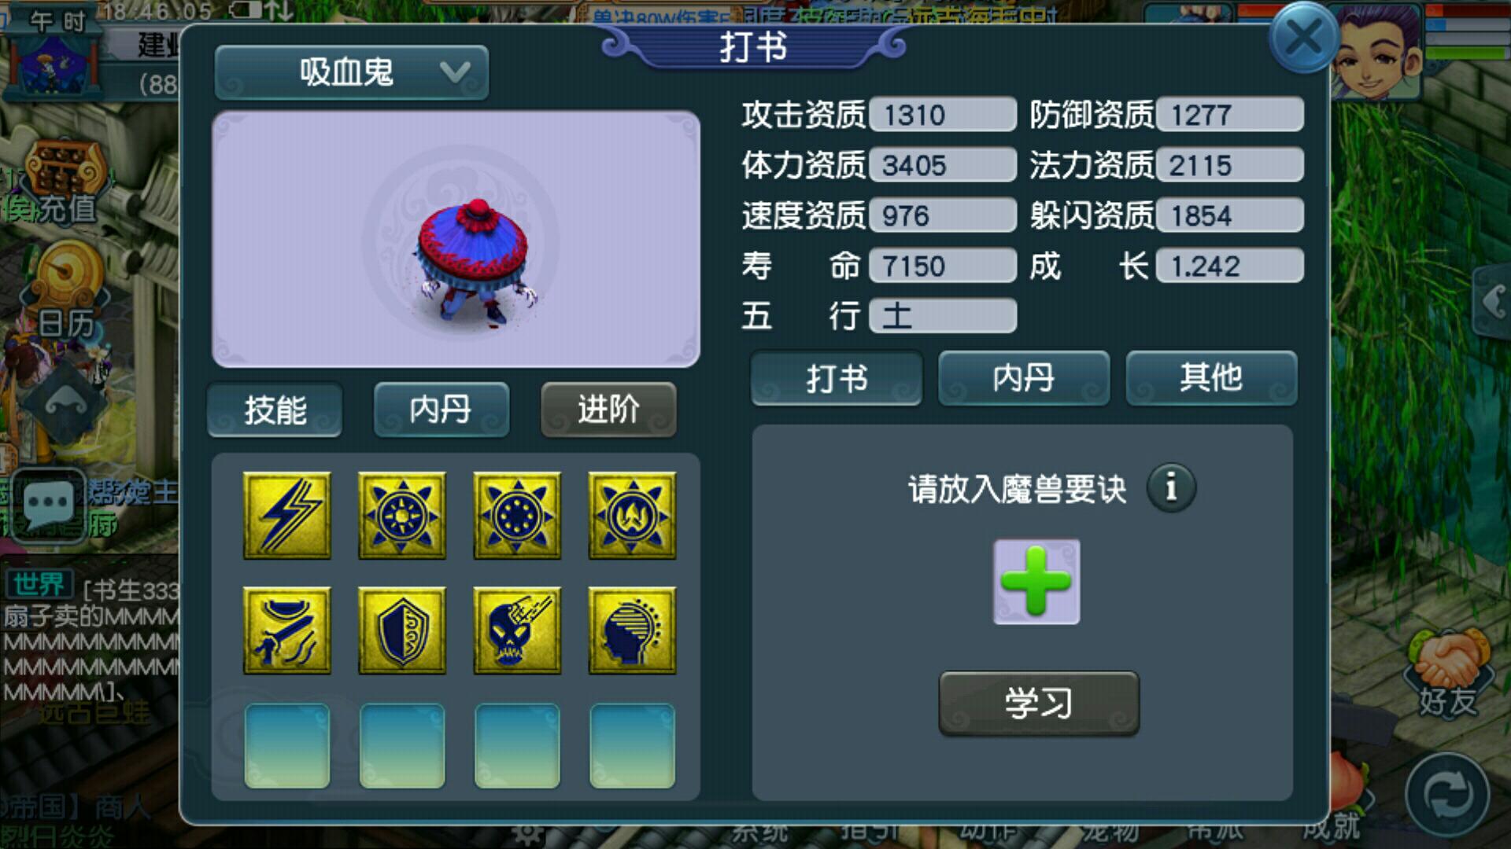1511x849 pixels.
Task: Expand the 吸血鬼 pet dropdown
Action: coord(352,73)
